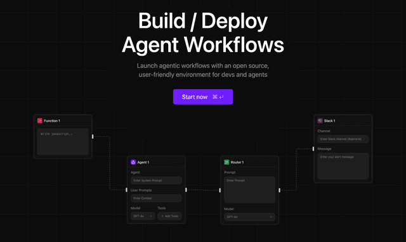Click the Agent 1 input handle

126,190
